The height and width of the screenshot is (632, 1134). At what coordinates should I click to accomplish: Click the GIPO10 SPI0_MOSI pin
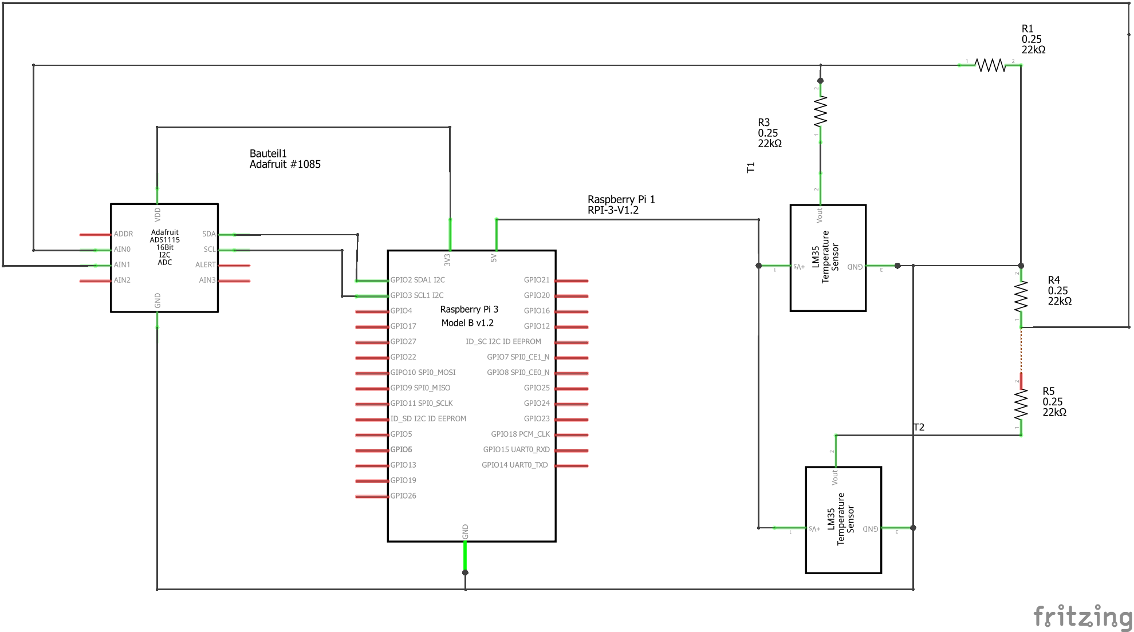click(x=372, y=373)
